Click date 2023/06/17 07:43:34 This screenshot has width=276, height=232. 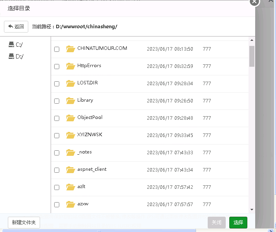tap(170, 170)
